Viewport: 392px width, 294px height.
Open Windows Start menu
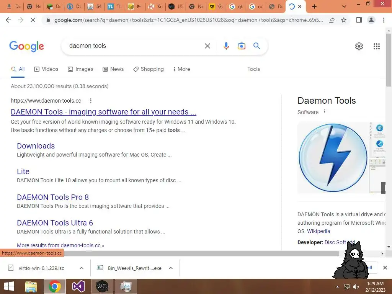coord(9,286)
